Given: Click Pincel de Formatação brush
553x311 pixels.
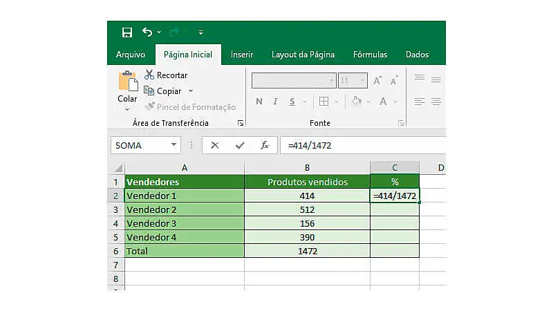Looking at the screenshot, I should point(190,107).
